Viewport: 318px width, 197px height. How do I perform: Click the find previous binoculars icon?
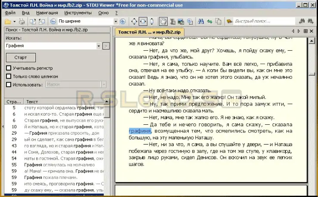point(302,21)
